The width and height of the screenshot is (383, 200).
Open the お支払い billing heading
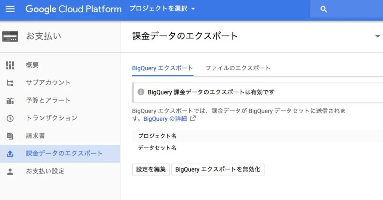(x=44, y=36)
